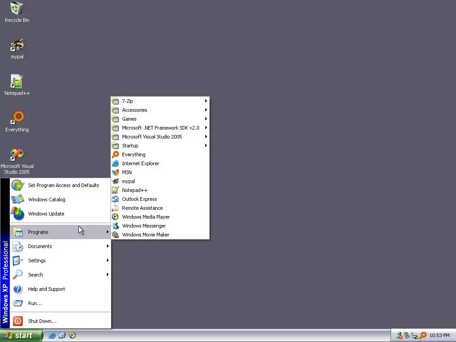Viewport: 456px width, 342px height.
Task: Expand Microsoft Visual Studio 2005 program folder
Action: (x=160, y=137)
